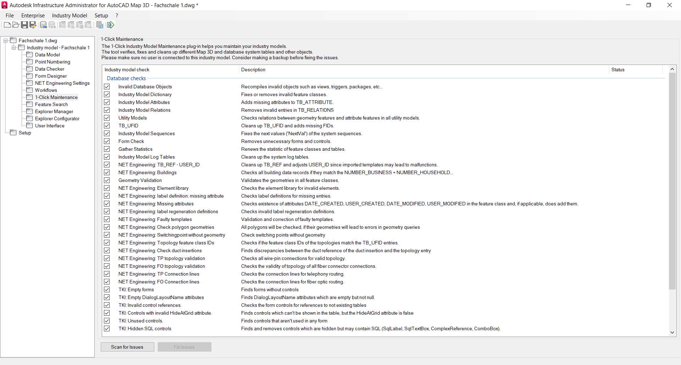Image resolution: width=681 pixels, height=365 pixels.
Task: Click the Save floppy-disk toolbar icon
Action: pos(24,25)
